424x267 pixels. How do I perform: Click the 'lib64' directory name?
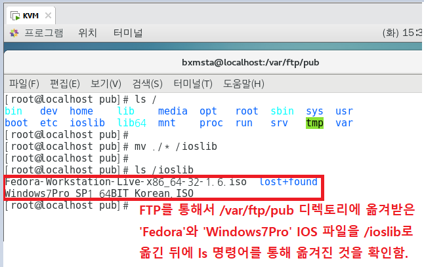coord(132,123)
